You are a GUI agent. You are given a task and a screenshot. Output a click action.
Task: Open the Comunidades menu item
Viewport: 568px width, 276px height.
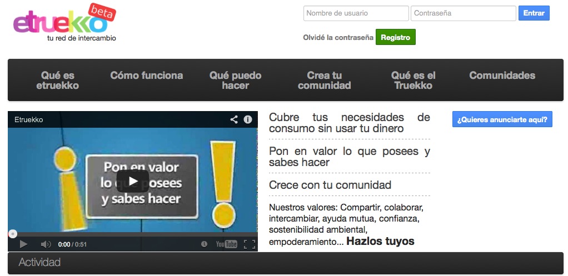[502, 76]
